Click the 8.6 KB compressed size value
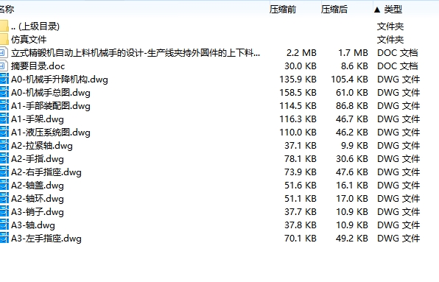Screen dimensions: 439x282 tap(354, 66)
